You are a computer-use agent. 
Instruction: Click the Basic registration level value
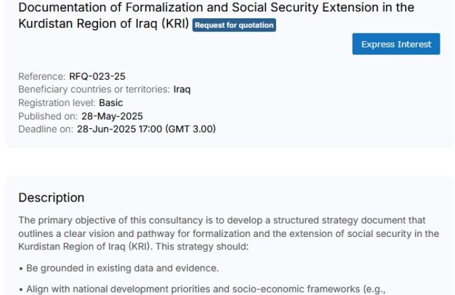point(111,103)
